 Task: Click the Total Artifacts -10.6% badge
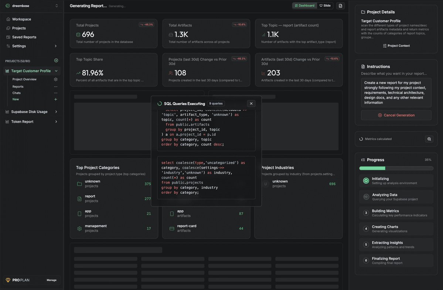pyautogui.click(x=239, y=25)
